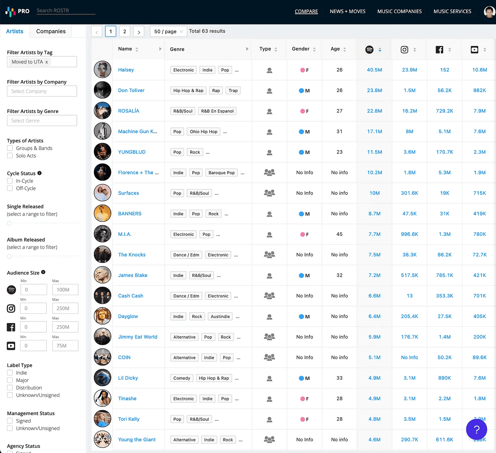
Task: Click the ROSTR PRO logo
Action: [17, 11]
